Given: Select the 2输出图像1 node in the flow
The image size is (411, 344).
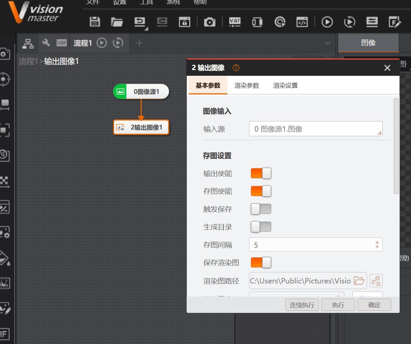Looking at the screenshot, I should 141,127.
